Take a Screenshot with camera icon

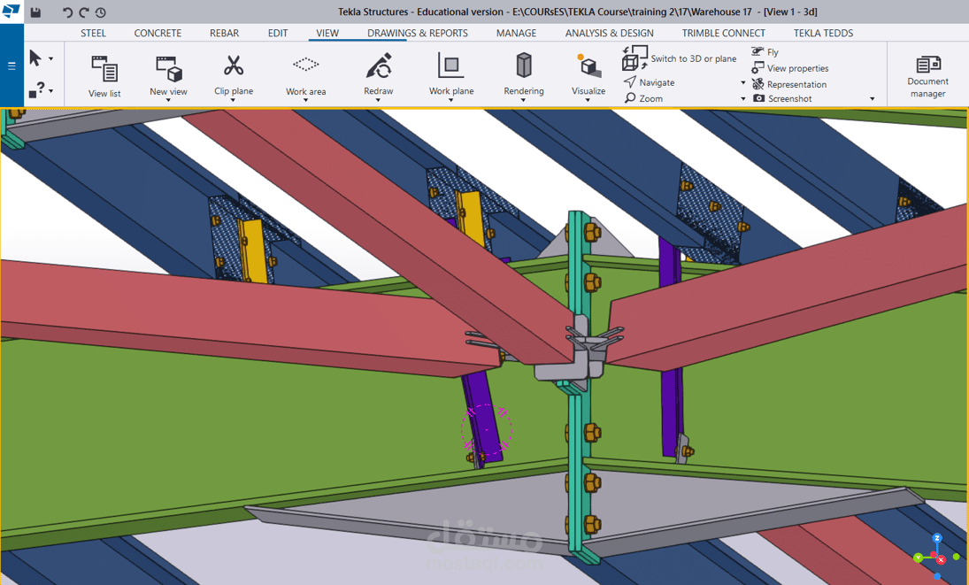(x=759, y=98)
